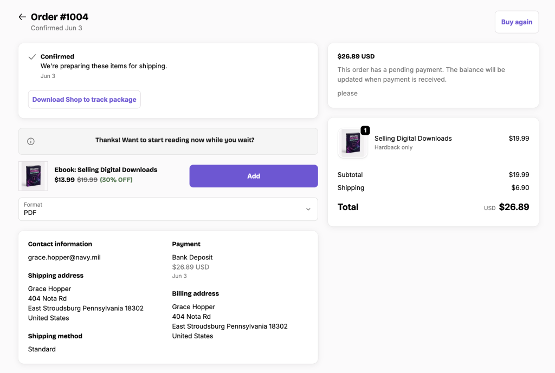Click the Standard shipping method text
The height and width of the screenshot is (373, 555).
(x=42, y=349)
